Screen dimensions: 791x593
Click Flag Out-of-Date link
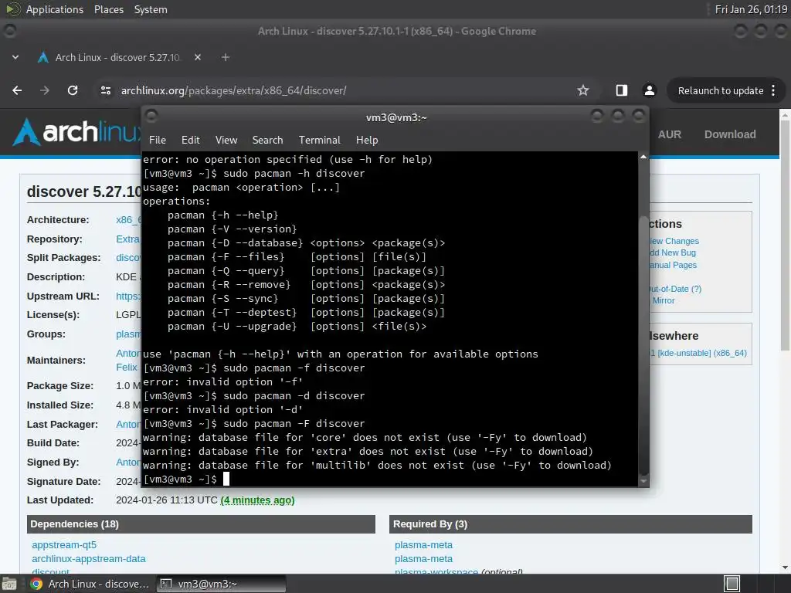pyautogui.click(x=675, y=289)
